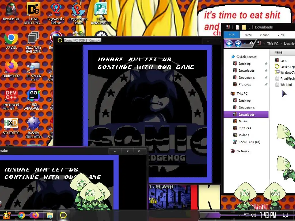Click the Back arrow in File Explorer
Image resolution: width=295 pixels, height=221 pixels.
point(229,44)
